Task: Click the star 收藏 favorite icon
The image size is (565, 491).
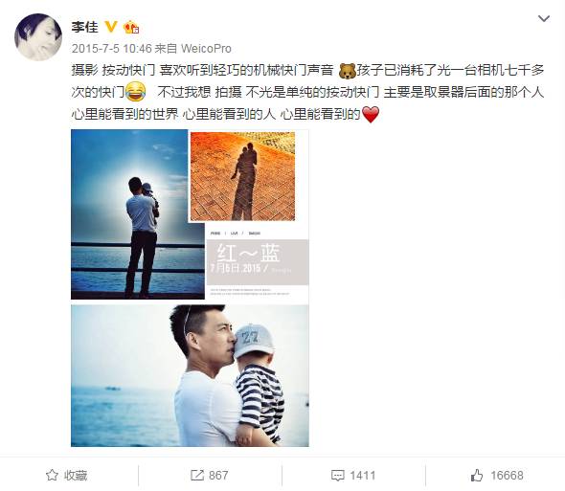Action: click(52, 475)
